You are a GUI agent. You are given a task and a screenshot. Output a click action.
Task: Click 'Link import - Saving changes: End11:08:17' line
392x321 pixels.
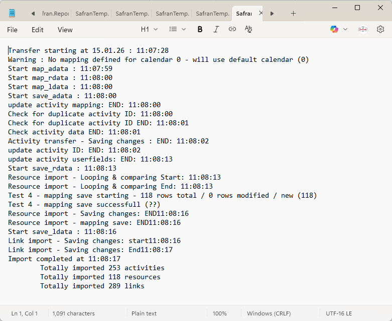point(90,250)
